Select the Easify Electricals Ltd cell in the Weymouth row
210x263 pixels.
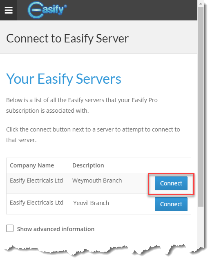click(x=36, y=181)
